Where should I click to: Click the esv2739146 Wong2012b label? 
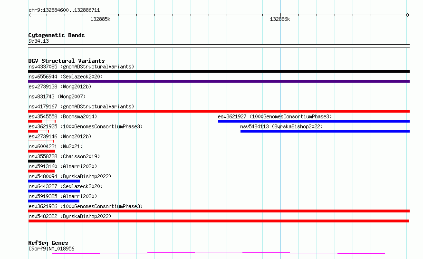(x=60, y=136)
